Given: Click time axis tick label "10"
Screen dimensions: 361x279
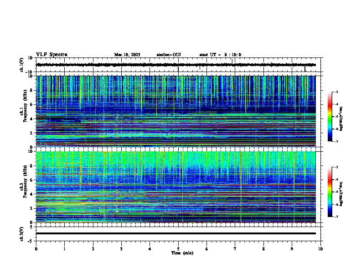Looking at the screenshot, I should coord(320,249).
